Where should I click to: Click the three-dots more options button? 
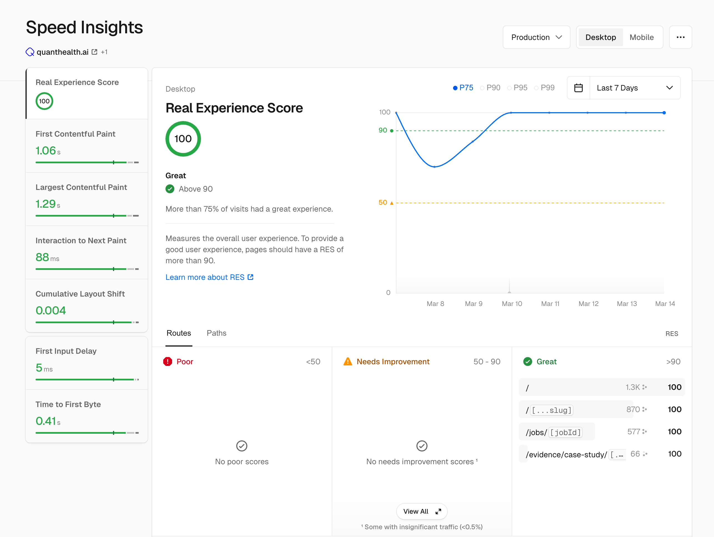coord(680,37)
